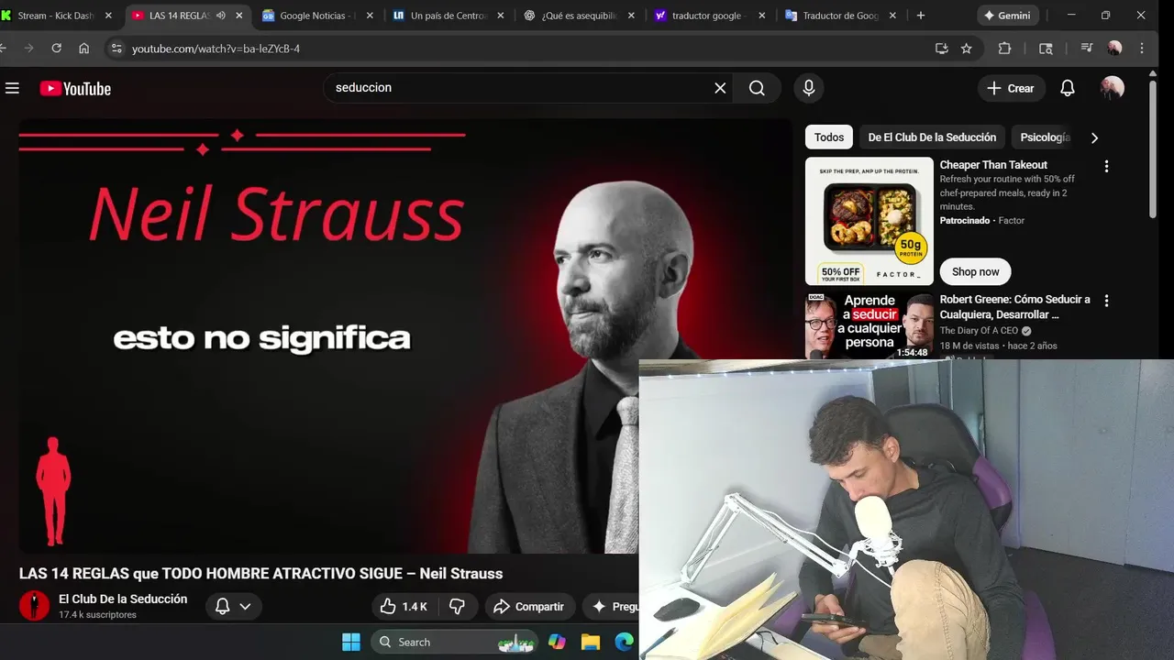
Task: Open the Chrome profile avatar
Action: (x=1114, y=49)
